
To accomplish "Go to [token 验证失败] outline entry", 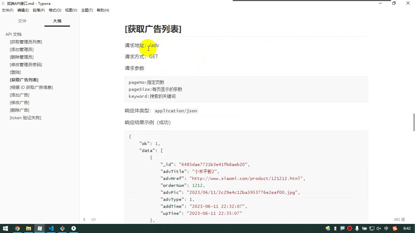I will pos(25,118).
